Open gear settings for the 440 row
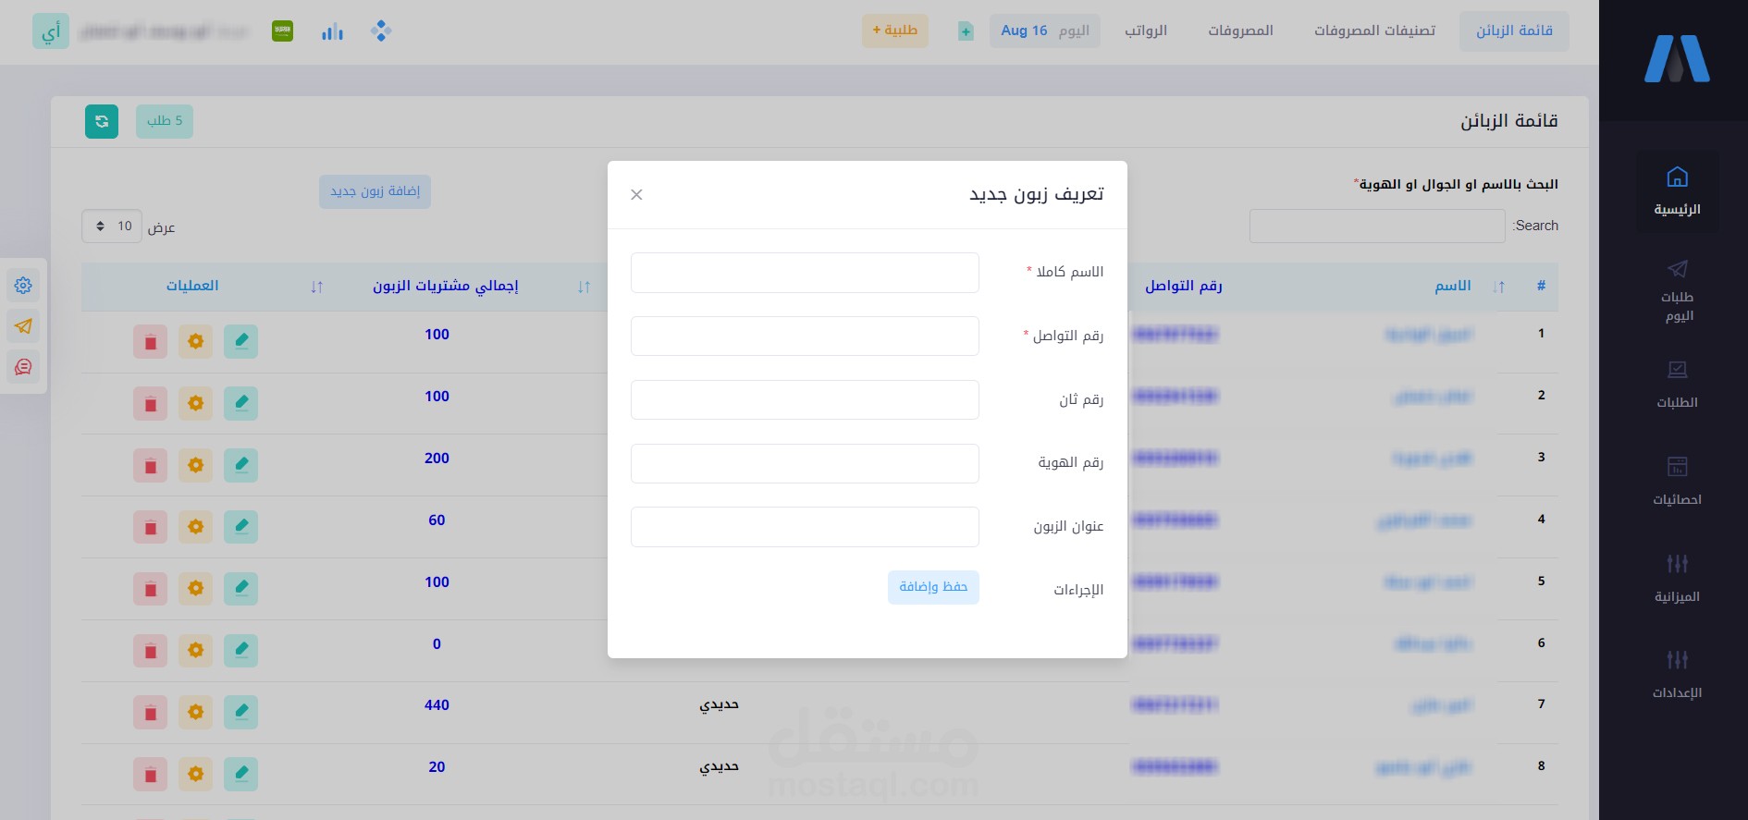The image size is (1748, 820). tap(195, 713)
